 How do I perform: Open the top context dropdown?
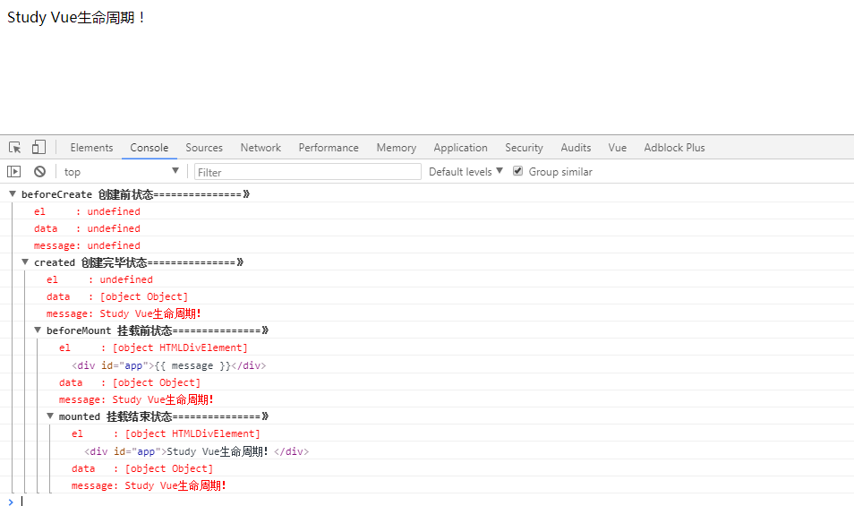(x=121, y=172)
